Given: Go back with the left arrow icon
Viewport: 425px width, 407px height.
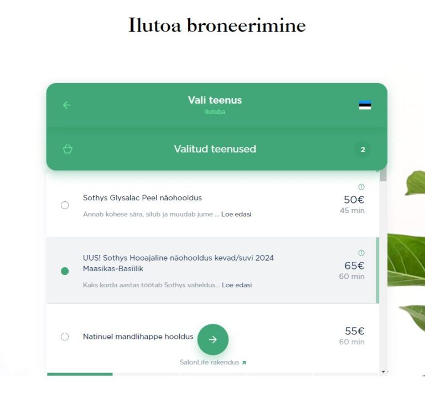Looking at the screenshot, I should [x=66, y=105].
